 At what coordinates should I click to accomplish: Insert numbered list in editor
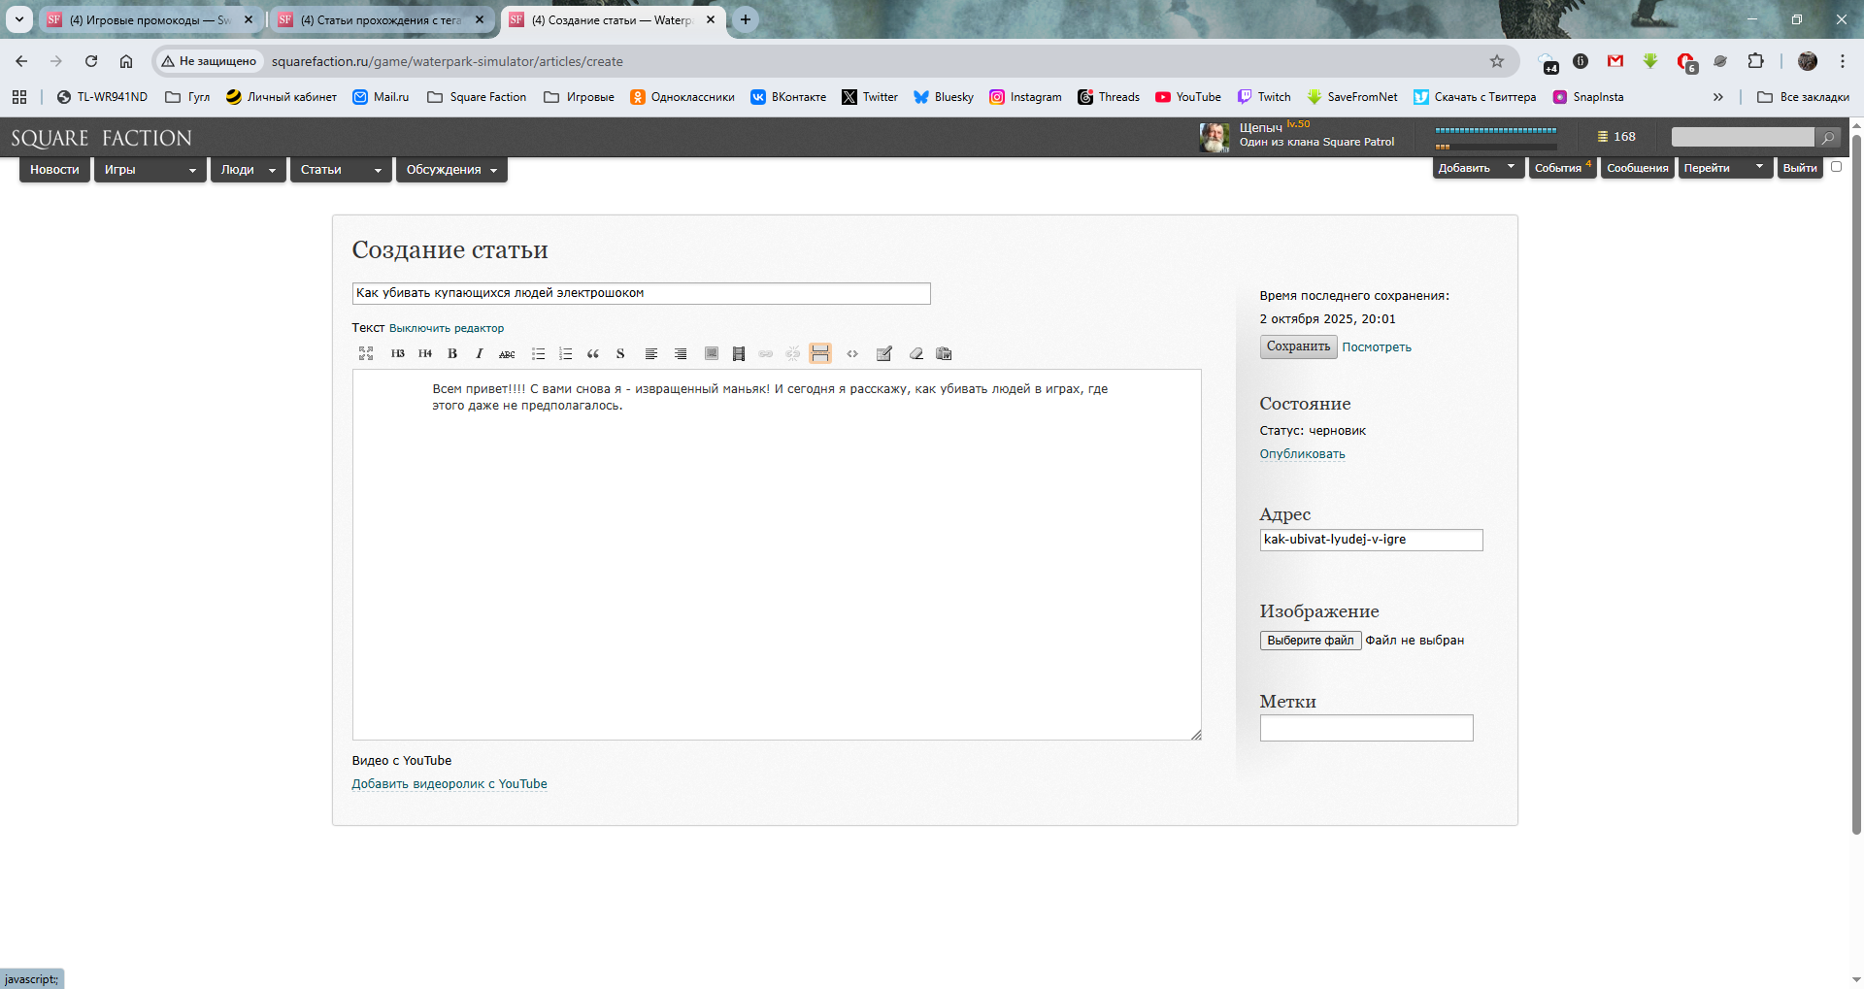coord(566,353)
